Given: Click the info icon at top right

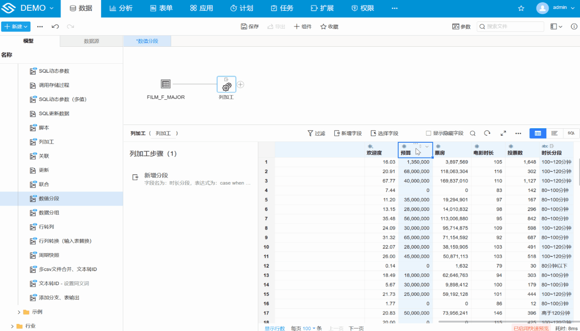Looking at the screenshot, I should tap(574, 26).
